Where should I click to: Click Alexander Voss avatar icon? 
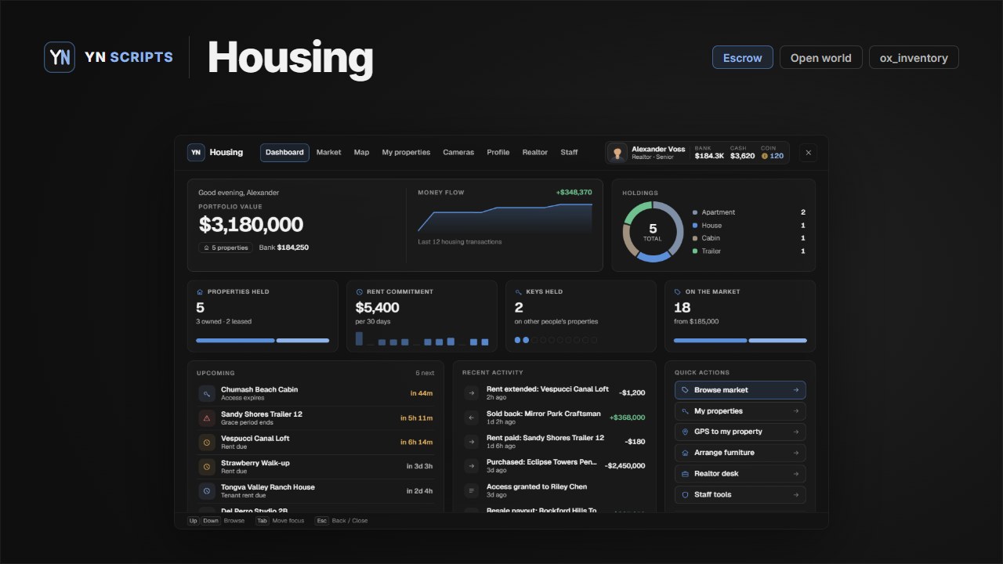tap(617, 153)
